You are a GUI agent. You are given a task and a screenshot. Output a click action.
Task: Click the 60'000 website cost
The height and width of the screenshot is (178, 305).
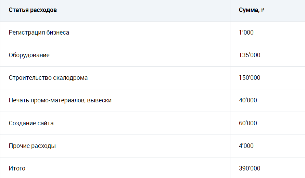click(x=248, y=123)
